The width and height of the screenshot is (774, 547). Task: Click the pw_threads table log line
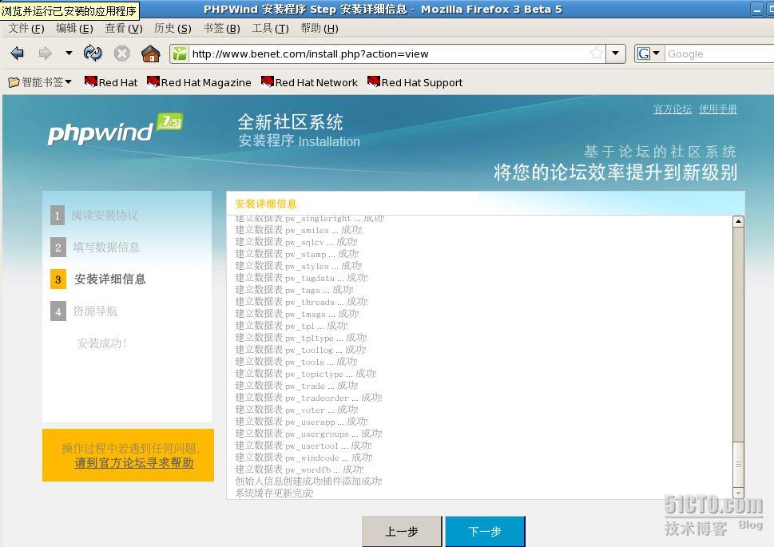click(301, 302)
